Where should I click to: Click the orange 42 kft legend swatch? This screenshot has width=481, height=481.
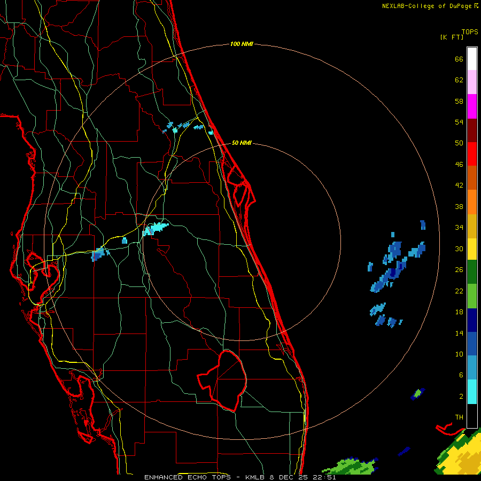point(472,202)
